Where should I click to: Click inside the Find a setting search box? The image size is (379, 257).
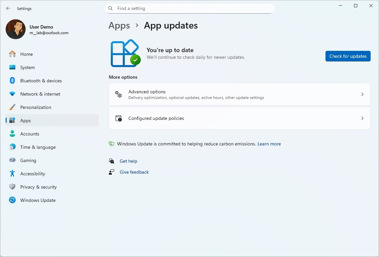(190, 8)
